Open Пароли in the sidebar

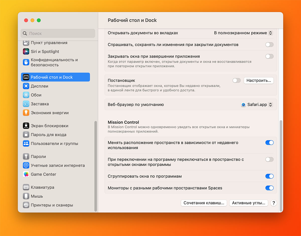click(55, 156)
